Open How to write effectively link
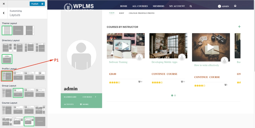 pyautogui.click(x=207, y=65)
